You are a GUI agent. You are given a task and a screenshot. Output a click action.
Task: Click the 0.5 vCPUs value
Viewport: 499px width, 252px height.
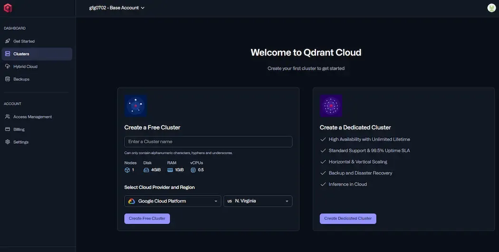[x=201, y=170]
